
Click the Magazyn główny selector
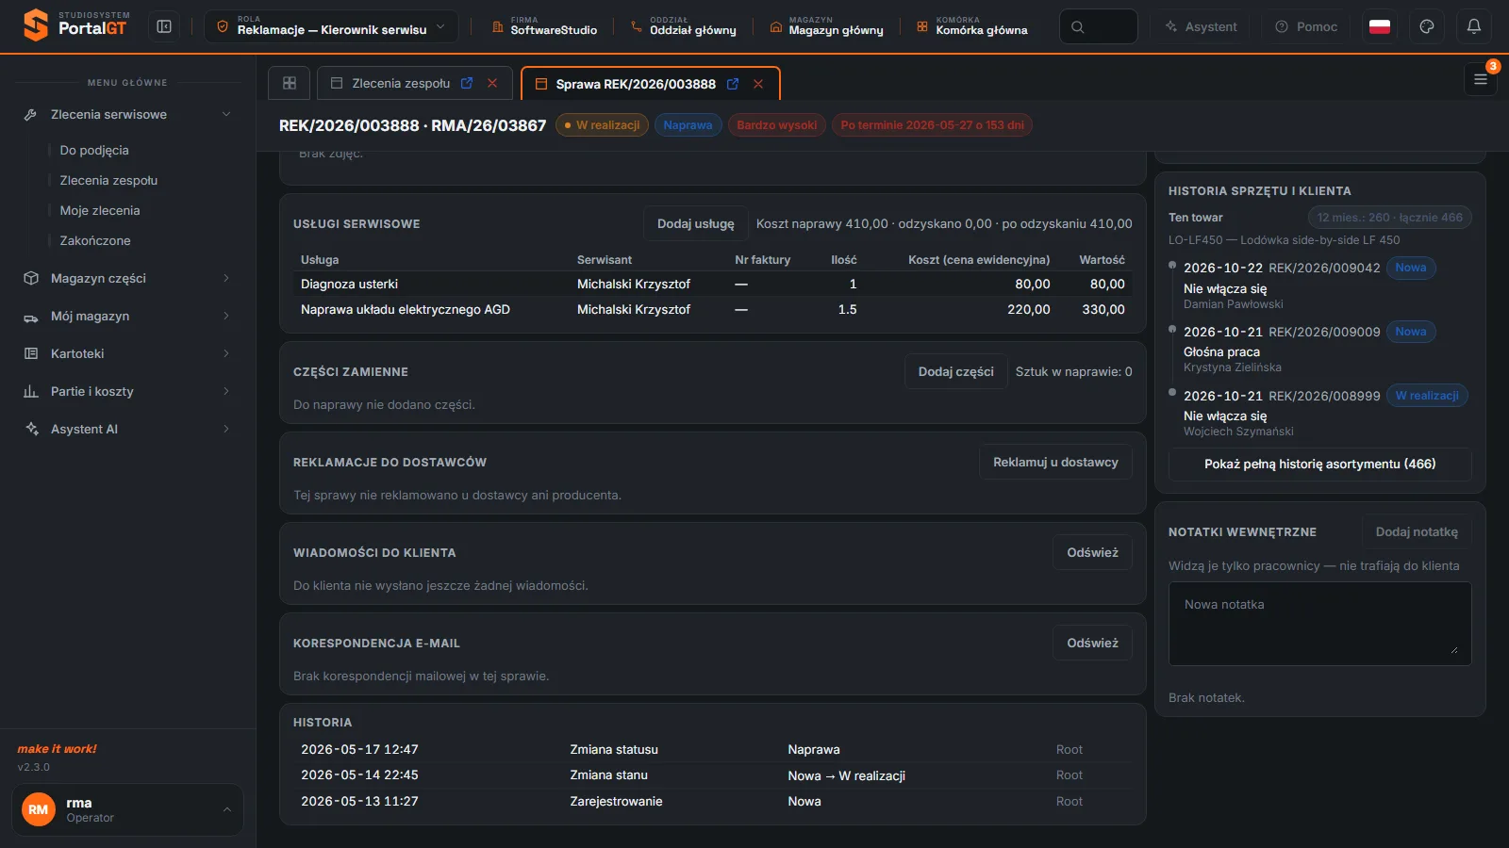click(x=827, y=26)
